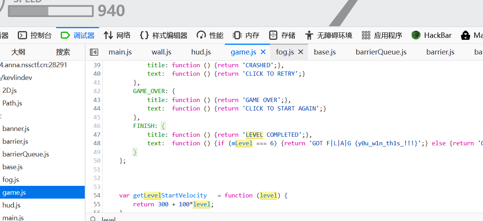Close the fog.js editor tab

coord(301,52)
